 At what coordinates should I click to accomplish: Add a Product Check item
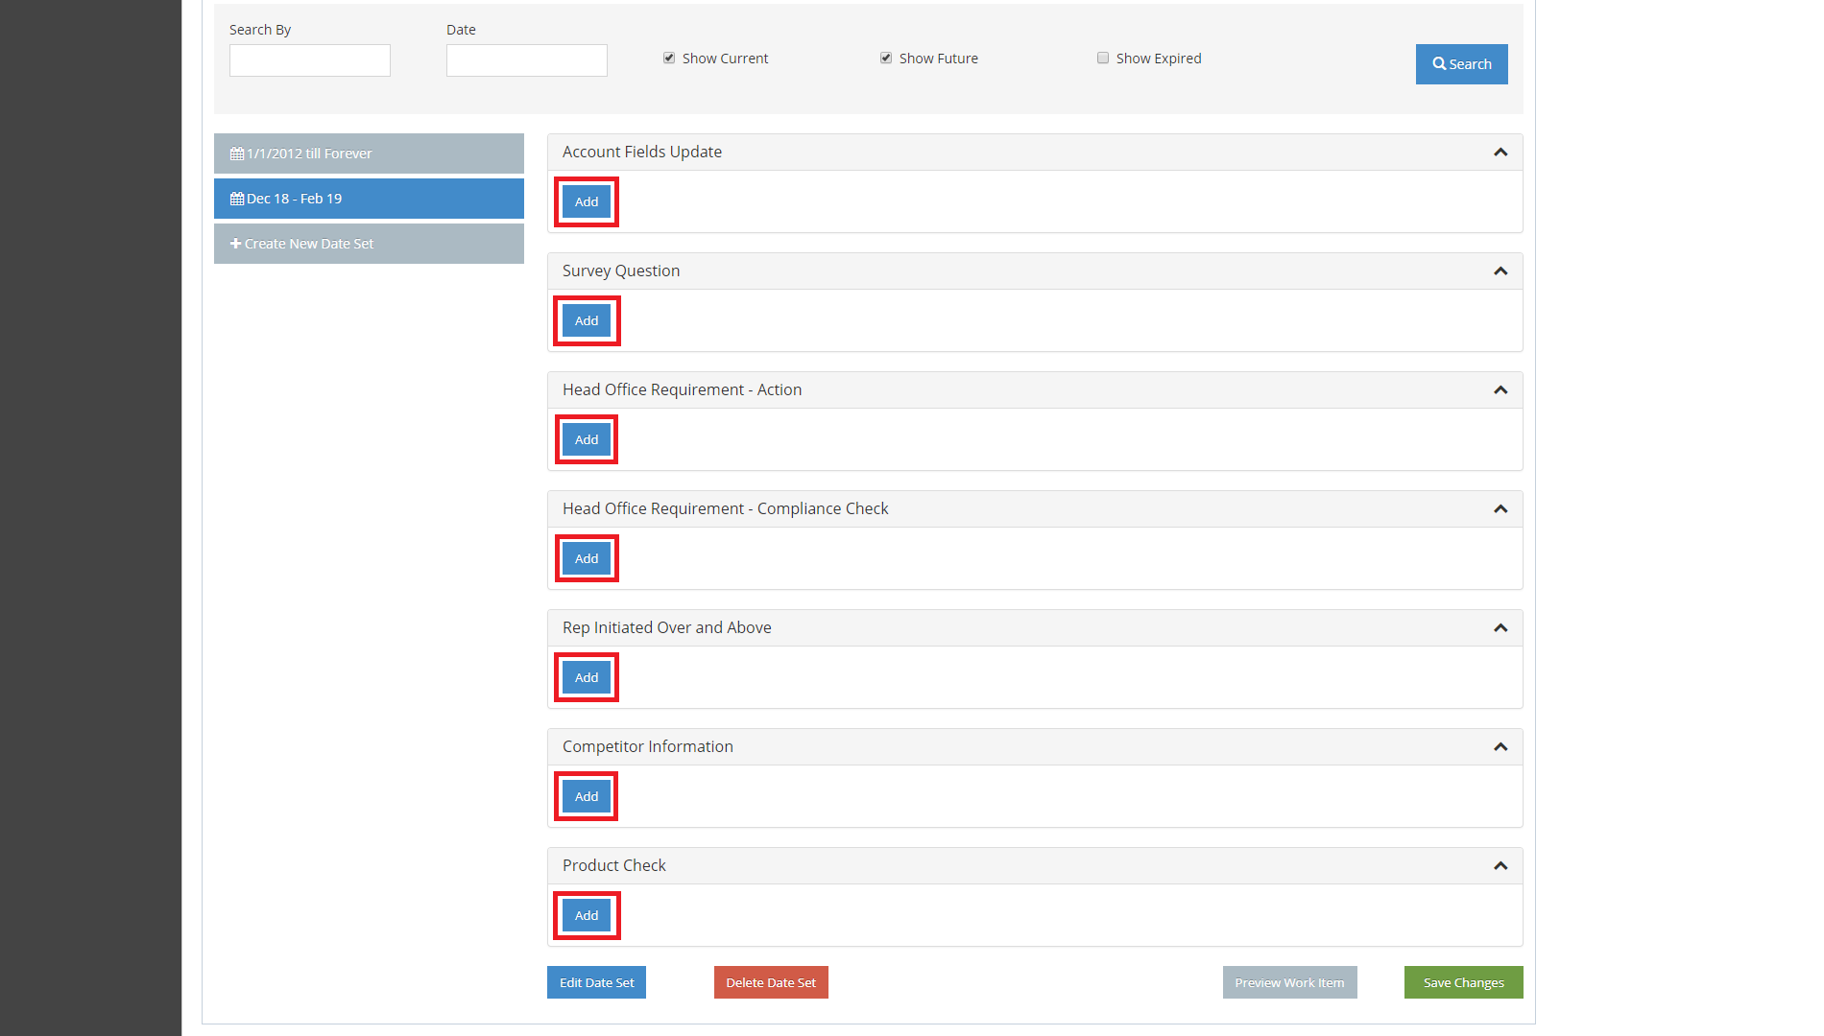[587, 915]
